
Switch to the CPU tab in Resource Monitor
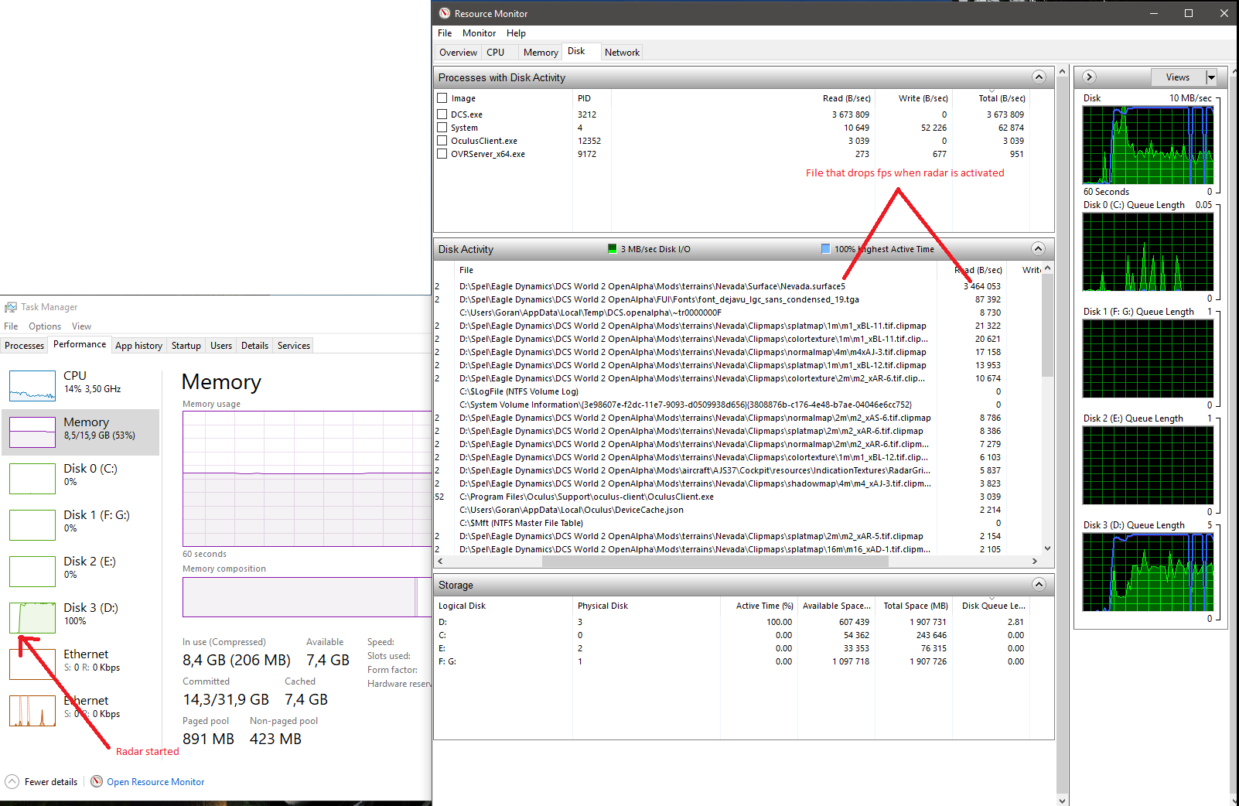click(496, 53)
